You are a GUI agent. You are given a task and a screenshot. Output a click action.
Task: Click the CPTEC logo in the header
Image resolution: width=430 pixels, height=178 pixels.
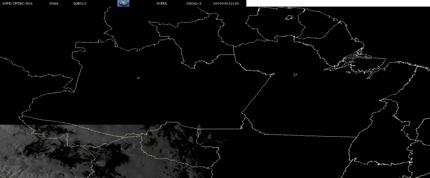point(123,3)
